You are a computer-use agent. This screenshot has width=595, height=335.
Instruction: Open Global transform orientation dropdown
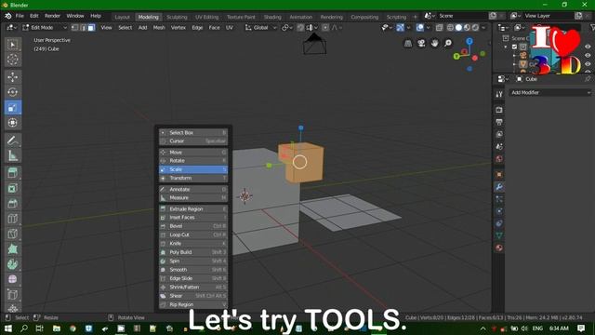[x=260, y=27]
